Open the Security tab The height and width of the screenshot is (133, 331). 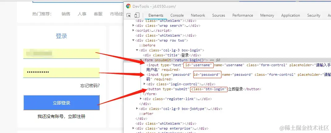coord(314,15)
